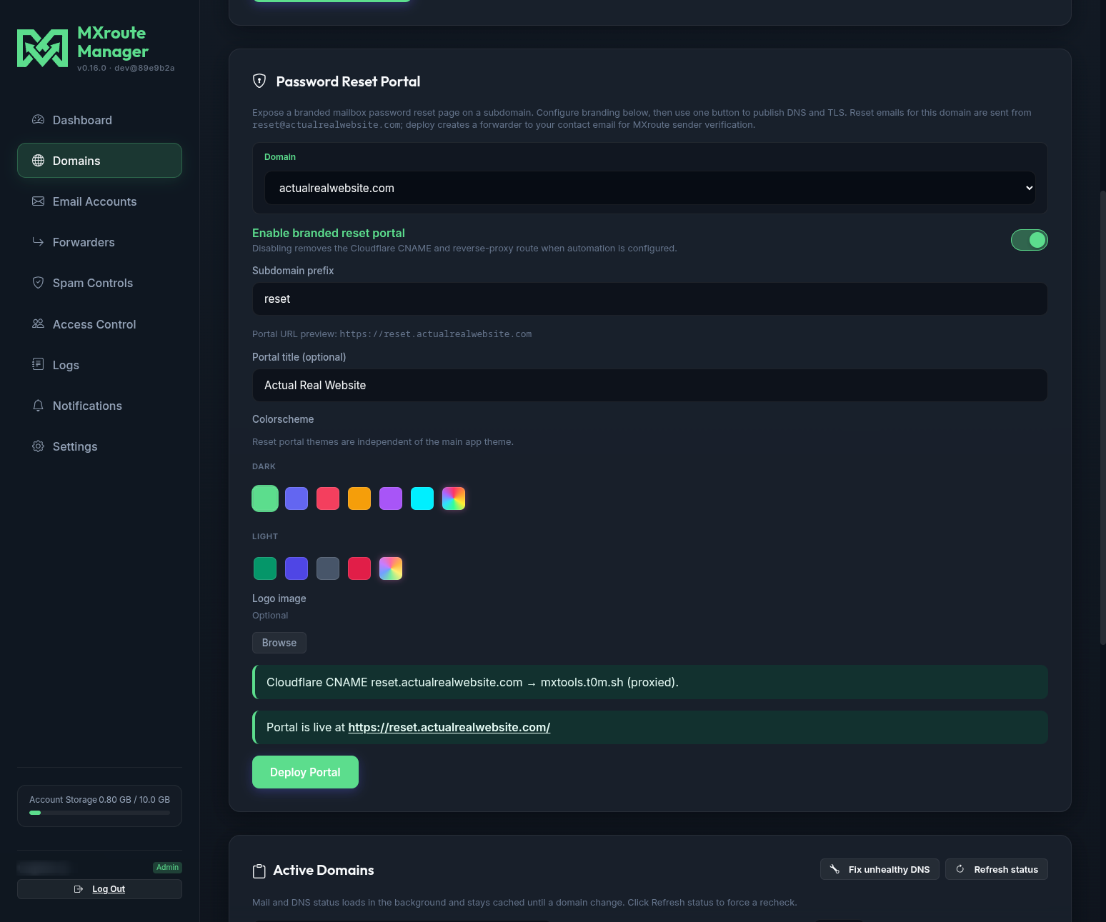This screenshot has height=922, width=1106.
Task: Click the Logs list icon
Action: (39, 364)
